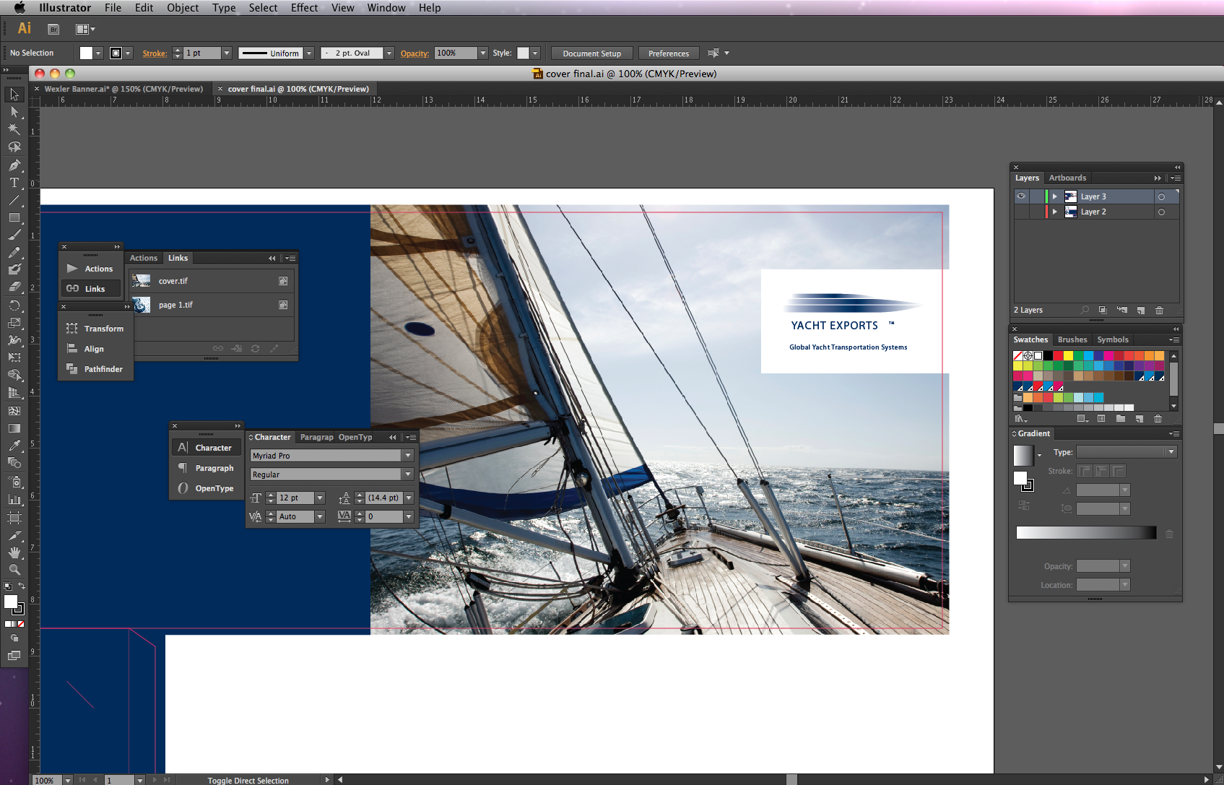Select the Zoom tool
This screenshot has height=785, width=1224.
[x=13, y=570]
